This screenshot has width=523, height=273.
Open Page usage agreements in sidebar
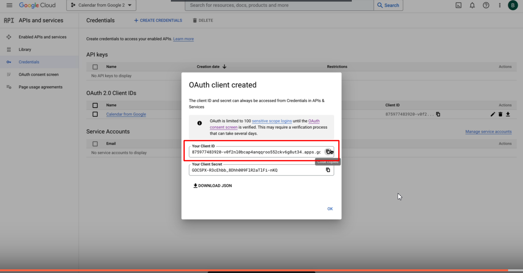40,87
